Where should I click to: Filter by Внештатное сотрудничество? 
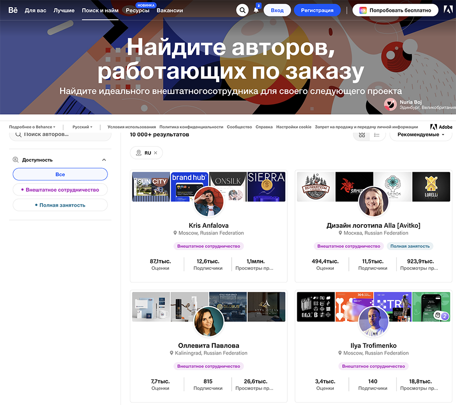click(60, 189)
